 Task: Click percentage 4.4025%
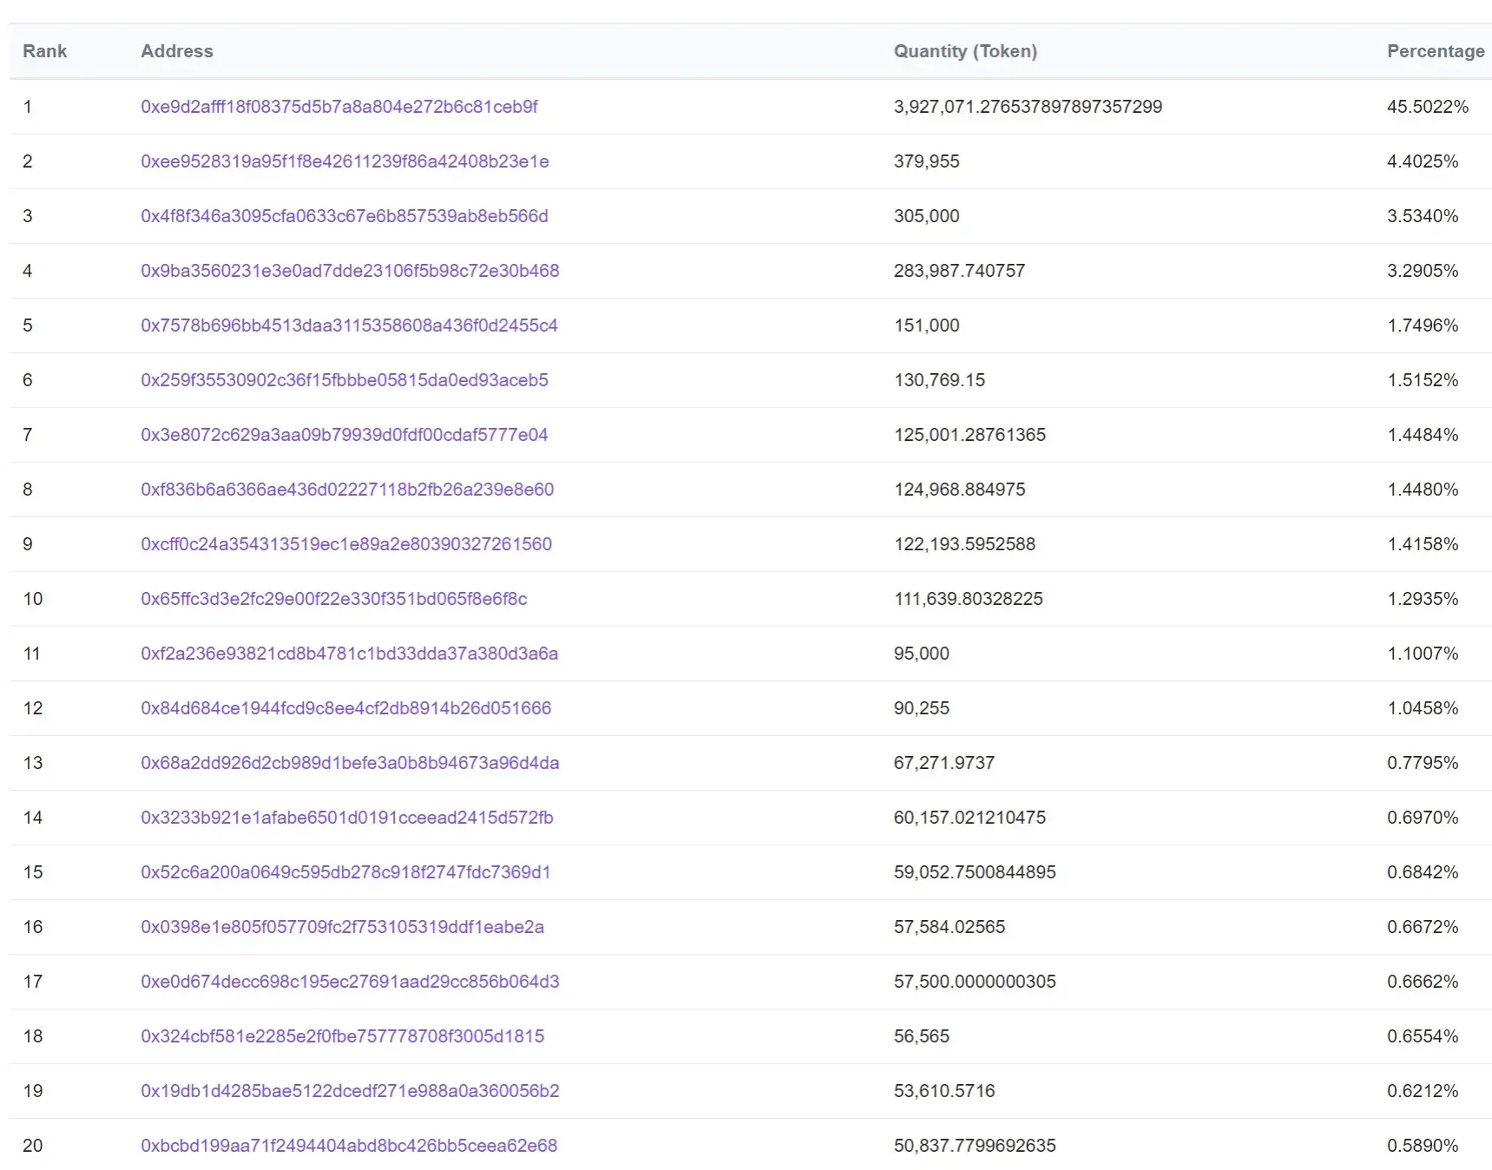tap(1423, 161)
